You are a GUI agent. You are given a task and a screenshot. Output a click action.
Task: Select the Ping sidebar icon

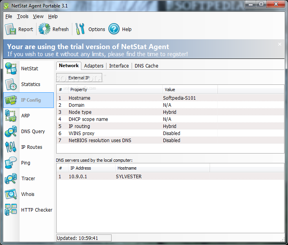11,163
